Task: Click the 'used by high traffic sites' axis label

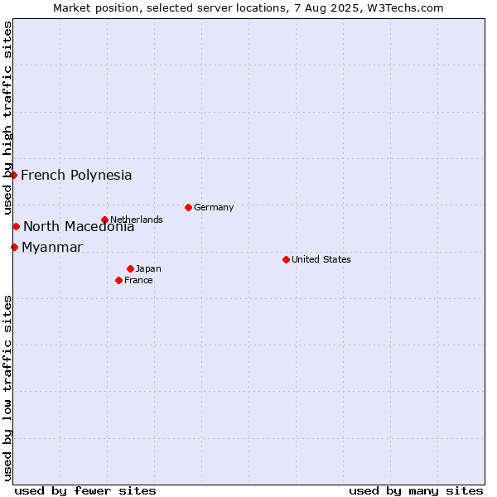Action: (7, 118)
